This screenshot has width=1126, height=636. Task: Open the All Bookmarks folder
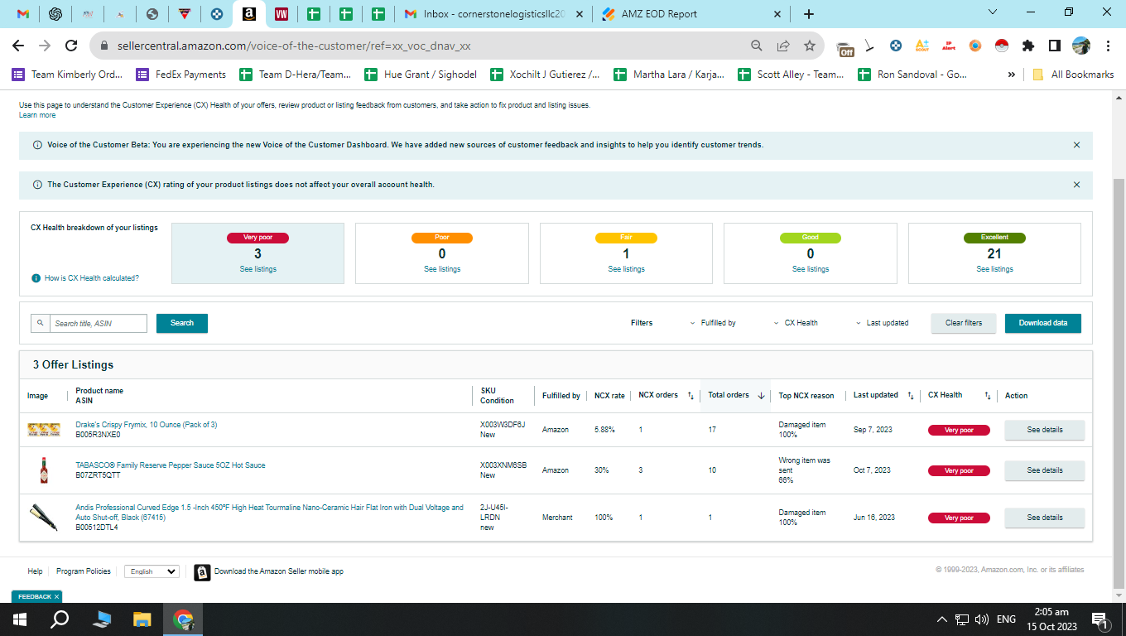pos(1073,75)
